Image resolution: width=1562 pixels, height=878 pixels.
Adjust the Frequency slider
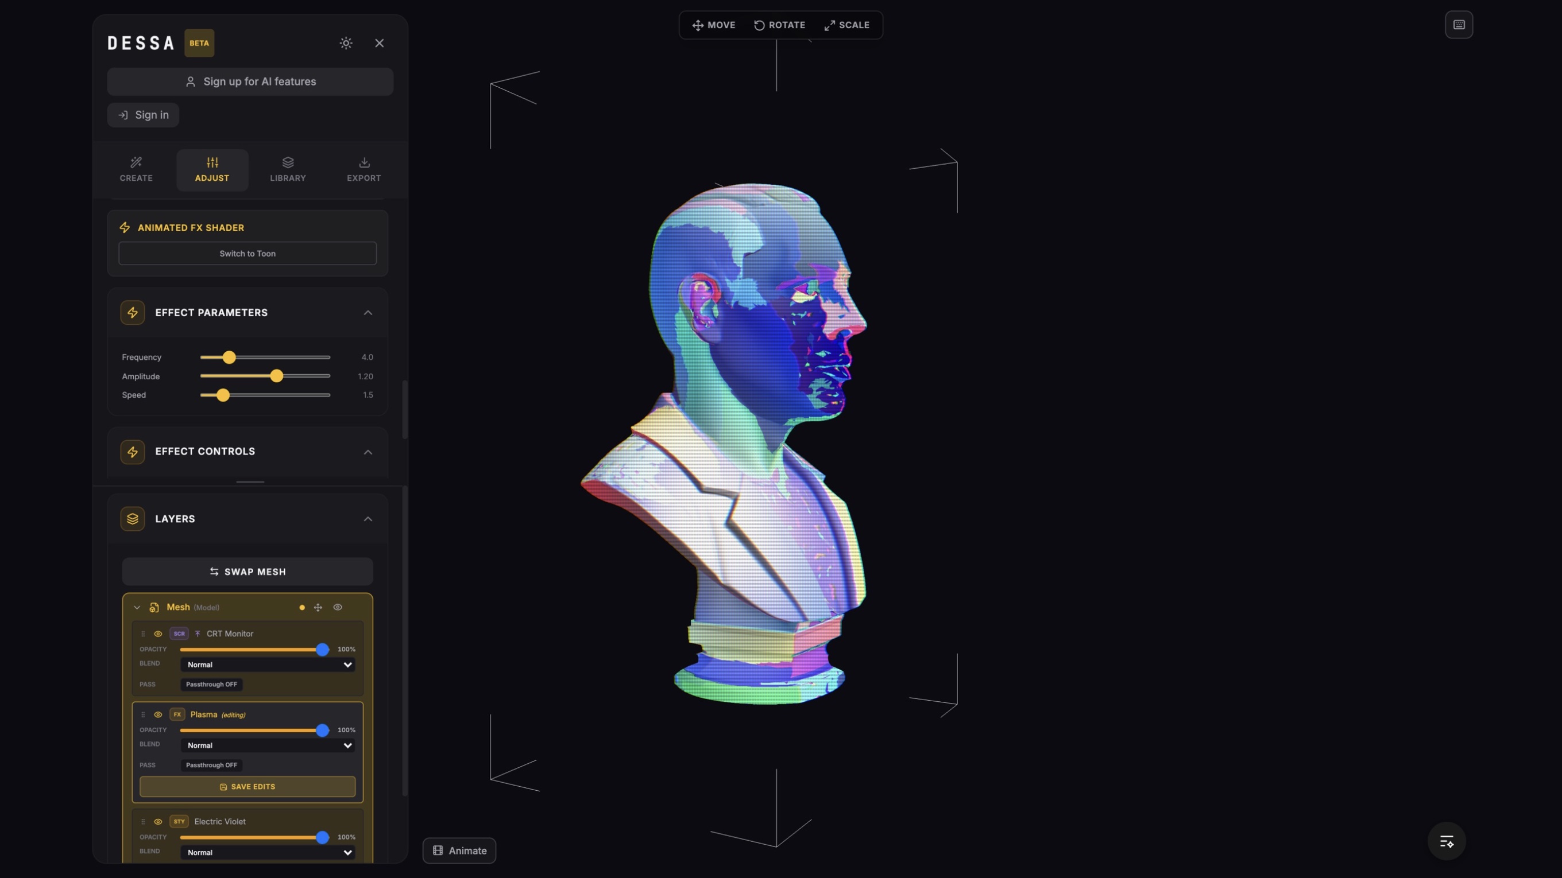point(265,358)
